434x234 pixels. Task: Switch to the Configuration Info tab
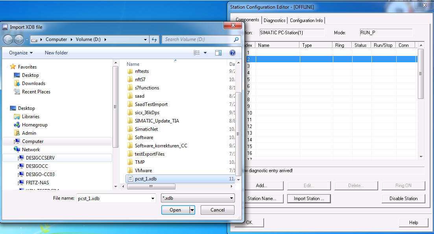(307, 20)
